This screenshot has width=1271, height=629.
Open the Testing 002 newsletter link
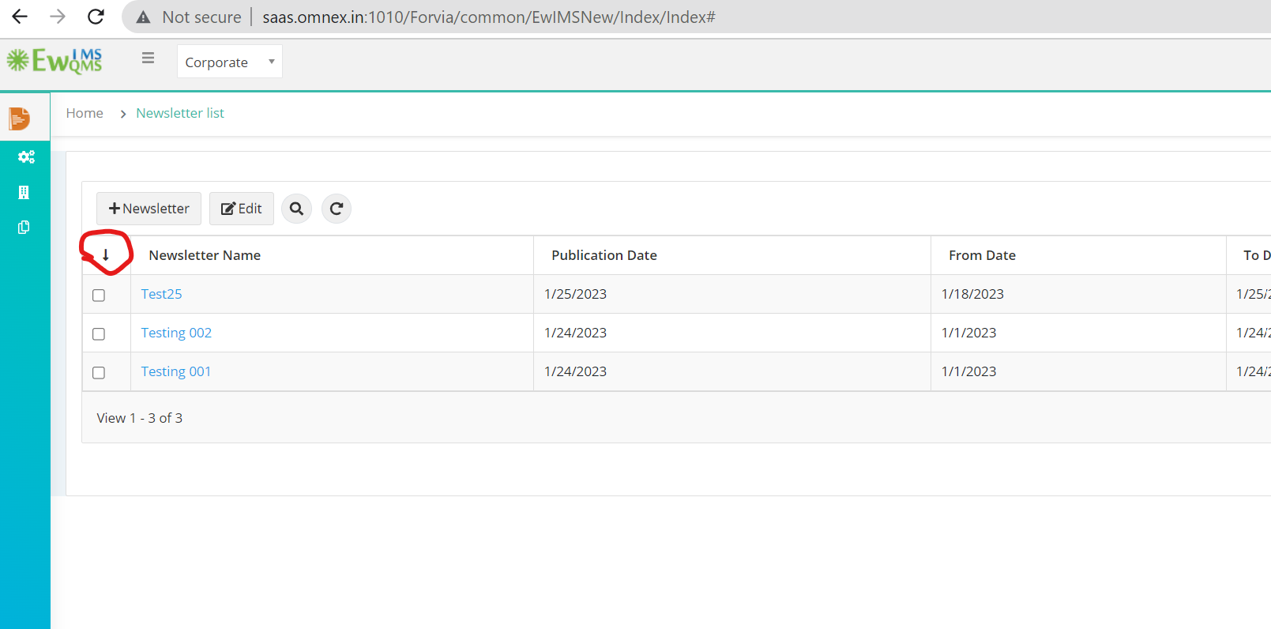point(176,333)
